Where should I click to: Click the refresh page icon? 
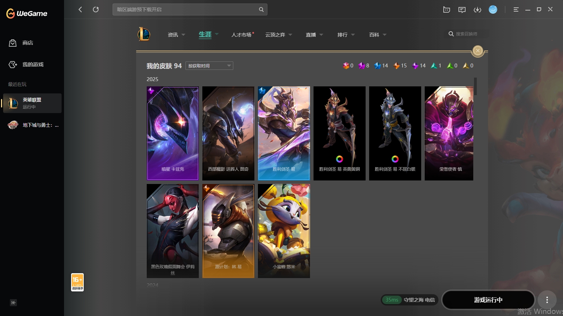[96, 9]
